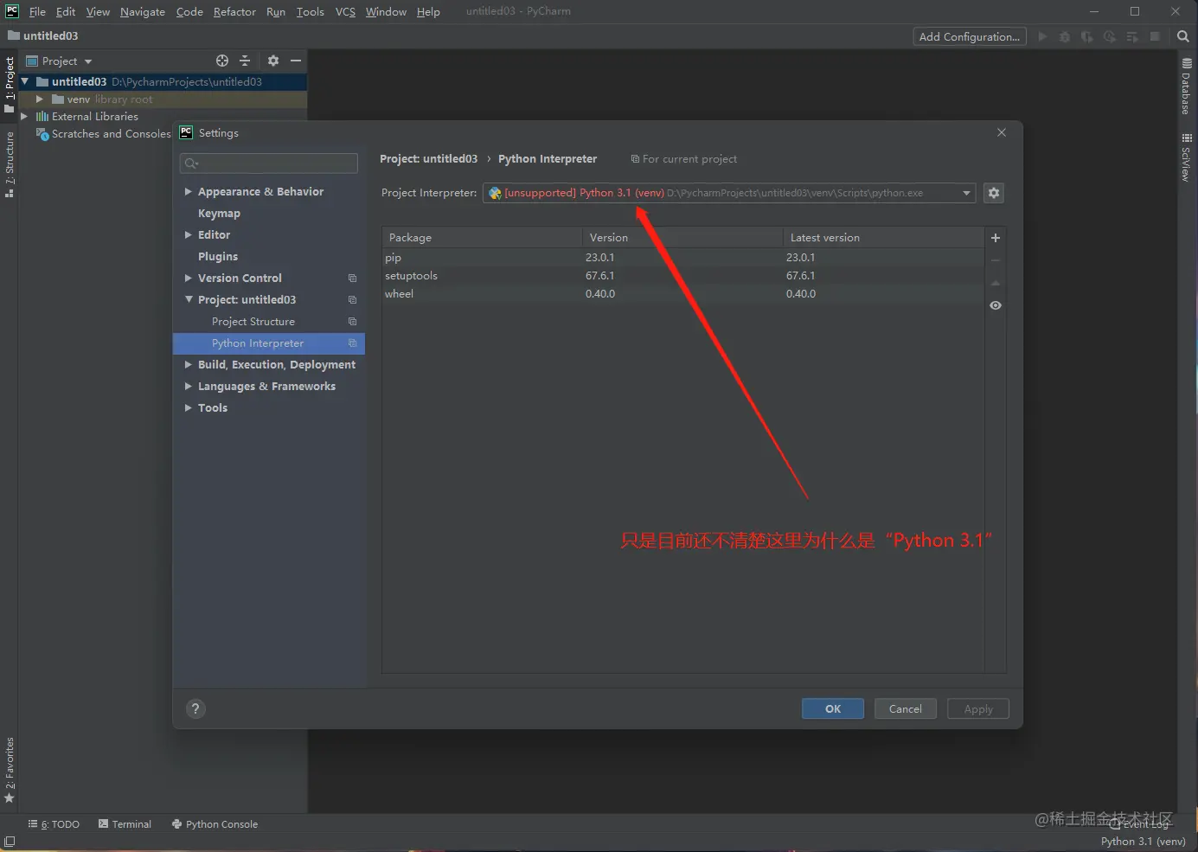
Task: Click the Profile icon in the toolbar
Action: point(1110,36)
